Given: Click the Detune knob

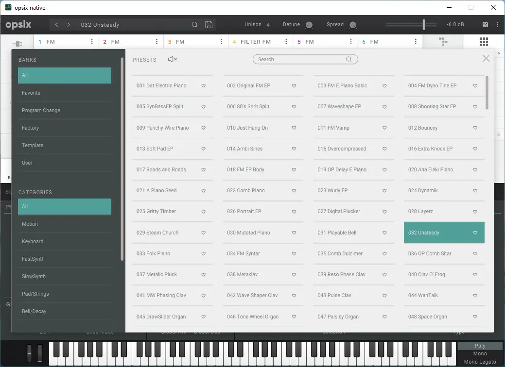Looking at the screenshot, I should click(309, 25).
